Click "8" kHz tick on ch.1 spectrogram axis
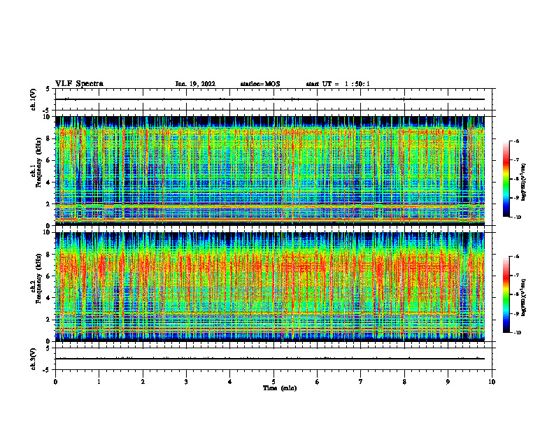The height and width of the screenshot is (428, 554). 49,138
